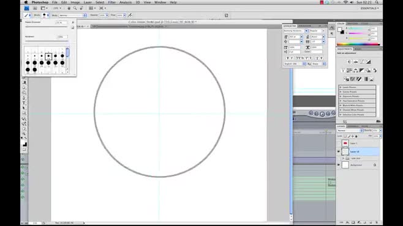The image size is (403, 226).
Task: Toggle Brushes panel button in options bar
Action: click(226, 15)
